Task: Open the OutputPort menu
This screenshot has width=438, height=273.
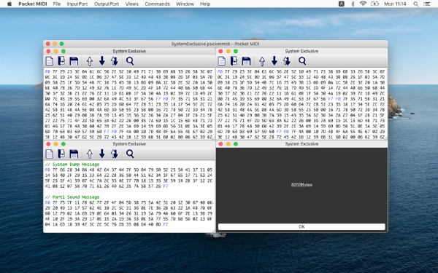Action: pos(107,4)
